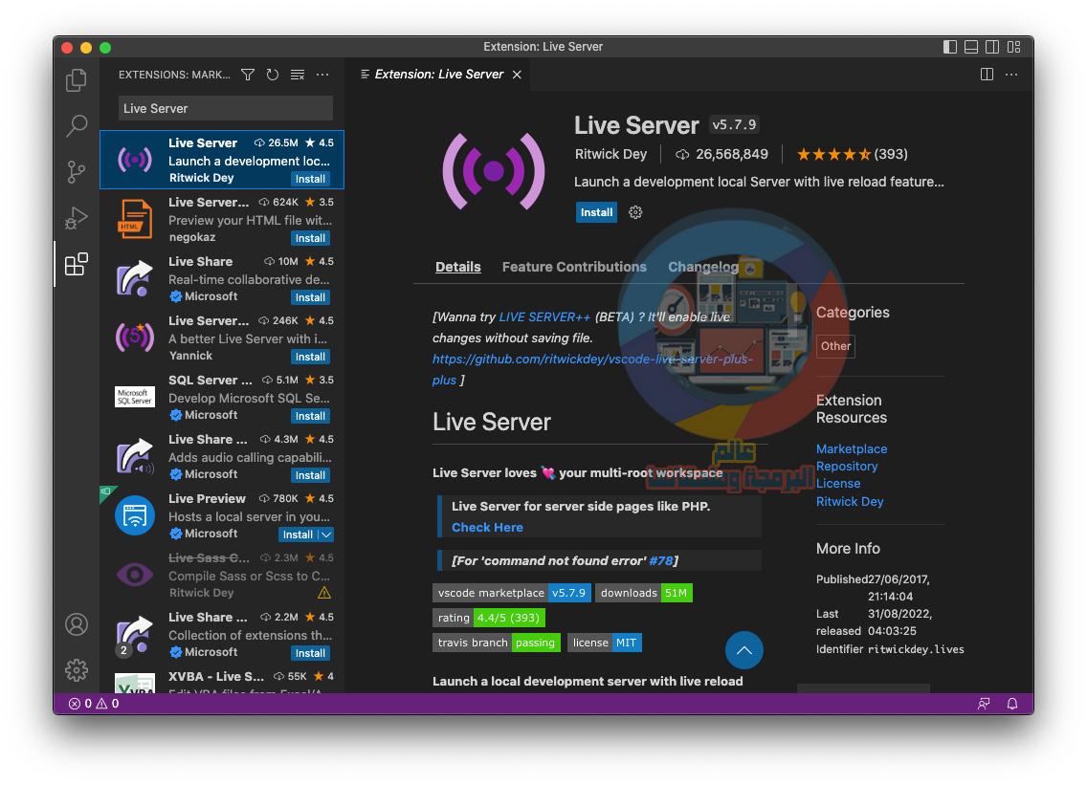1087x785 pixels.
Task: Filter extensions with the funnel icon
Action: pyautogui.click(x=248, y=75)
